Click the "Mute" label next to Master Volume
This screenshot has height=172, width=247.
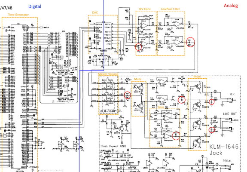click(138, 79)
